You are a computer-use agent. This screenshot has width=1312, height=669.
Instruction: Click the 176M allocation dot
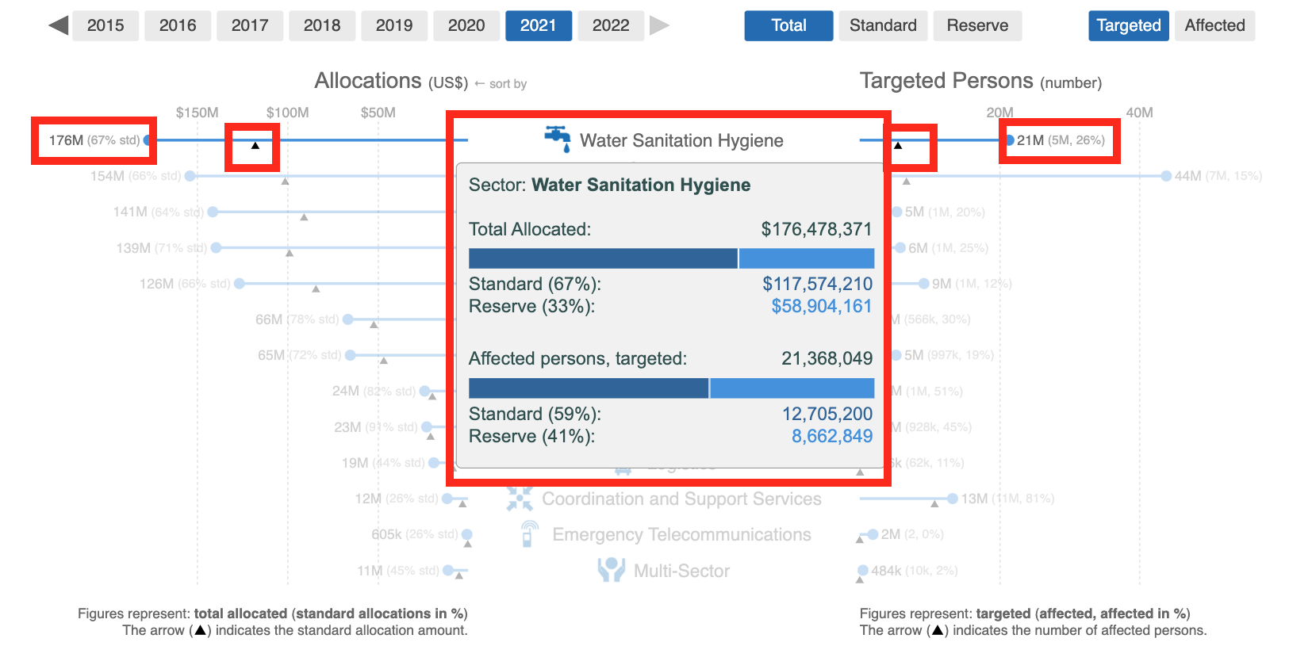(x=148, y=140)
